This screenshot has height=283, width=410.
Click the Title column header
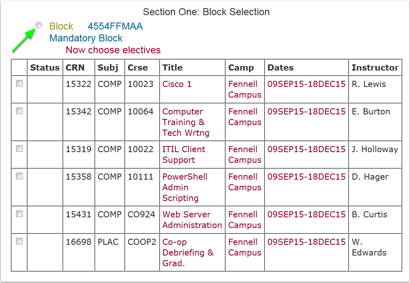tap(172, 68)
